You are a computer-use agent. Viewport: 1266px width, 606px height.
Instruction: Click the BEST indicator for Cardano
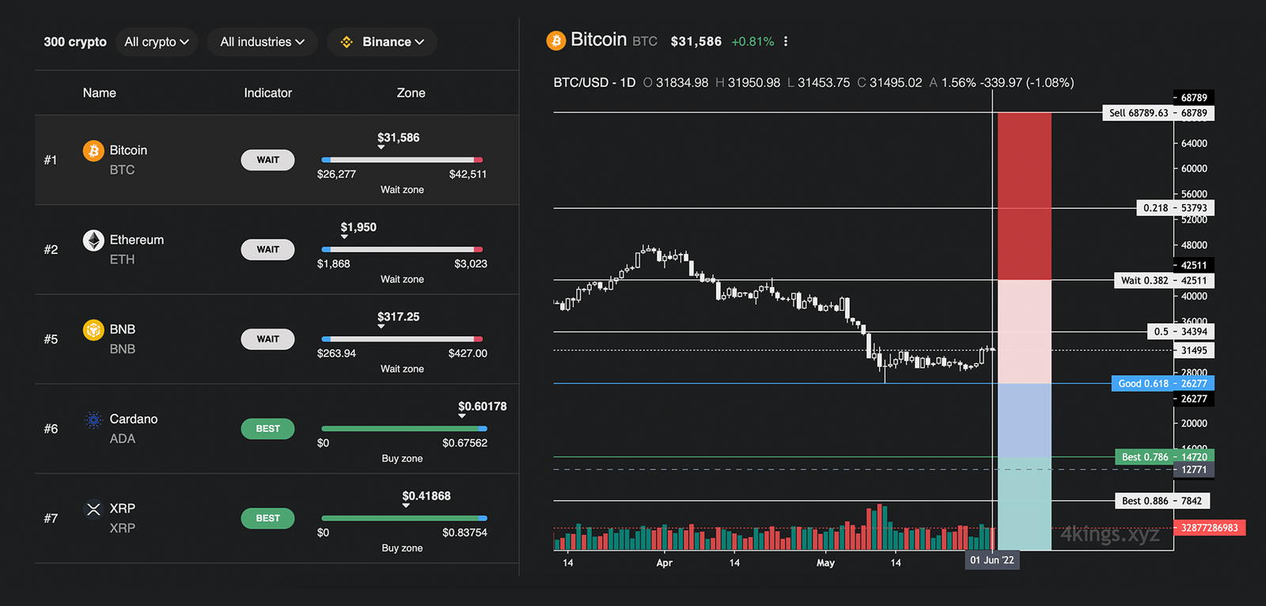point(267,429)
